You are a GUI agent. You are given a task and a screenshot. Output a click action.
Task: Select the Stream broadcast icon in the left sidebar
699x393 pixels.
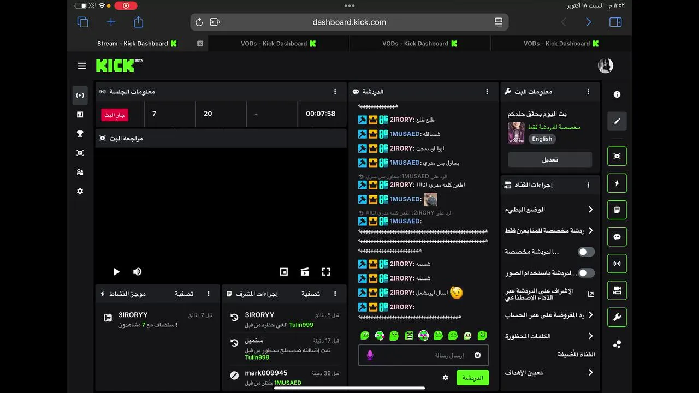click(x=80, y=96)
